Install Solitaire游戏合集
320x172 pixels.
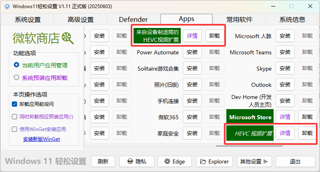[x=192, y=68]
